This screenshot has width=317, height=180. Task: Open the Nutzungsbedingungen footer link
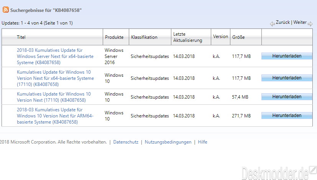pos(168,142)
